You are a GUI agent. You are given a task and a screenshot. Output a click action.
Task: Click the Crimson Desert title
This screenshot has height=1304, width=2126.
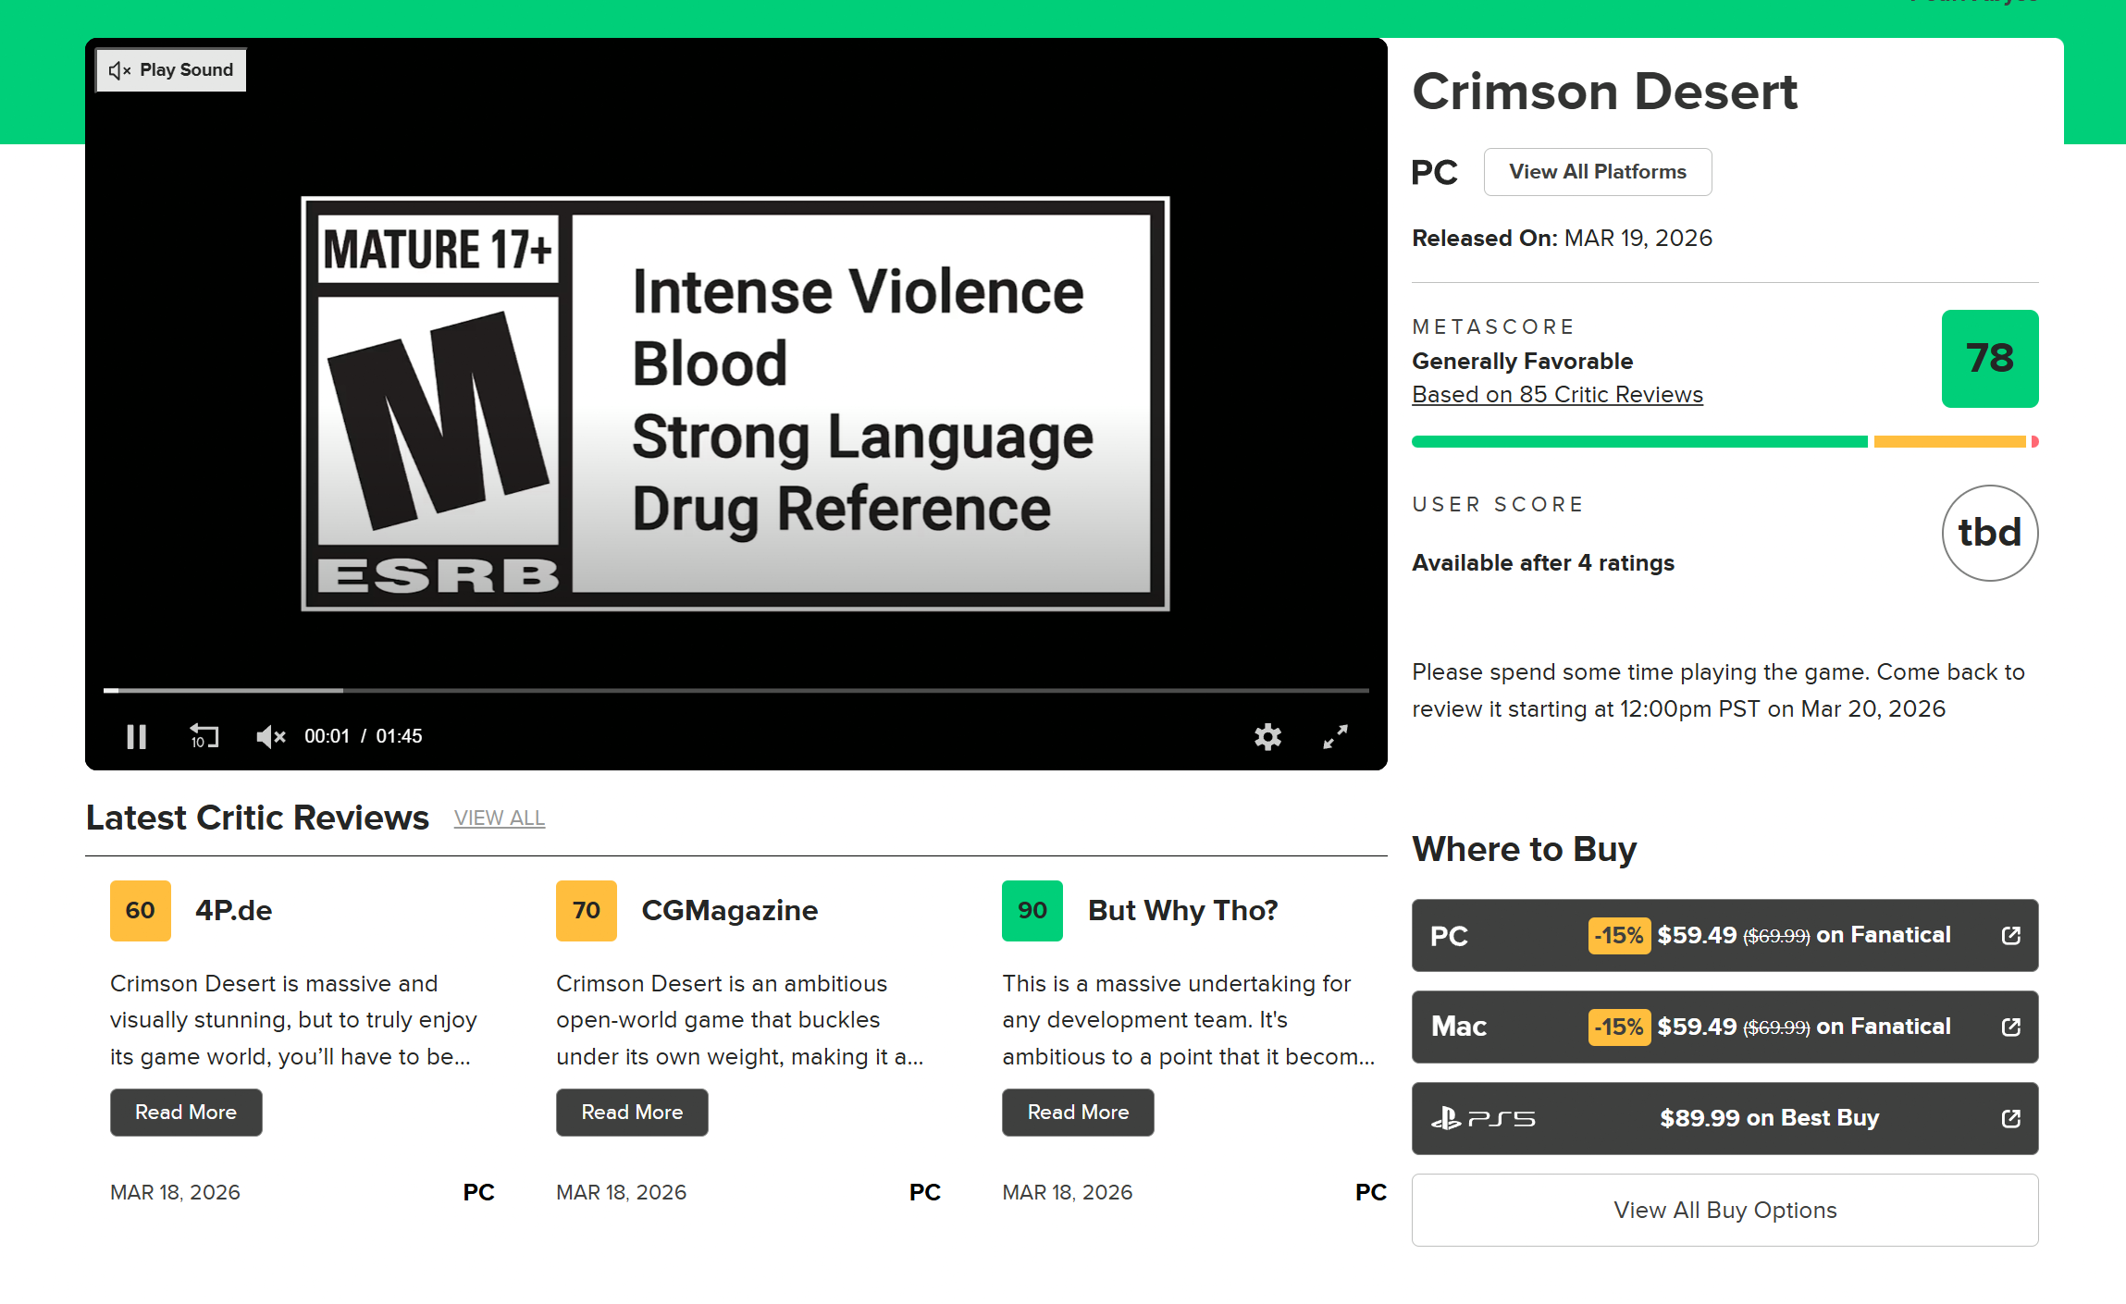coord(1605,92)
